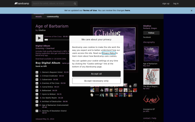195x122 pixels.
Task: Click the Bandcamp logo
Action: (22, 4)
